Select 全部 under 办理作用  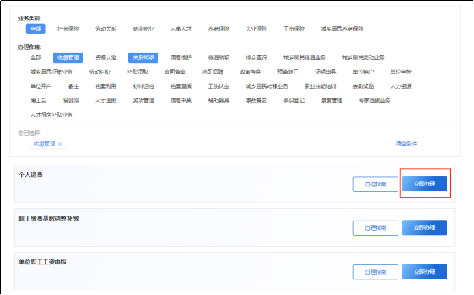(36, 58)
